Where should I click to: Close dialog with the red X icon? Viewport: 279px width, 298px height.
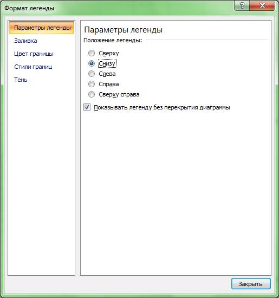coord(262,5)
